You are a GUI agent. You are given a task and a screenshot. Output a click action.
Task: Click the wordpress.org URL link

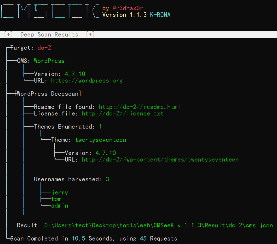87,81
